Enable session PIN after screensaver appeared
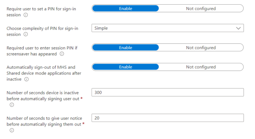 126,47
